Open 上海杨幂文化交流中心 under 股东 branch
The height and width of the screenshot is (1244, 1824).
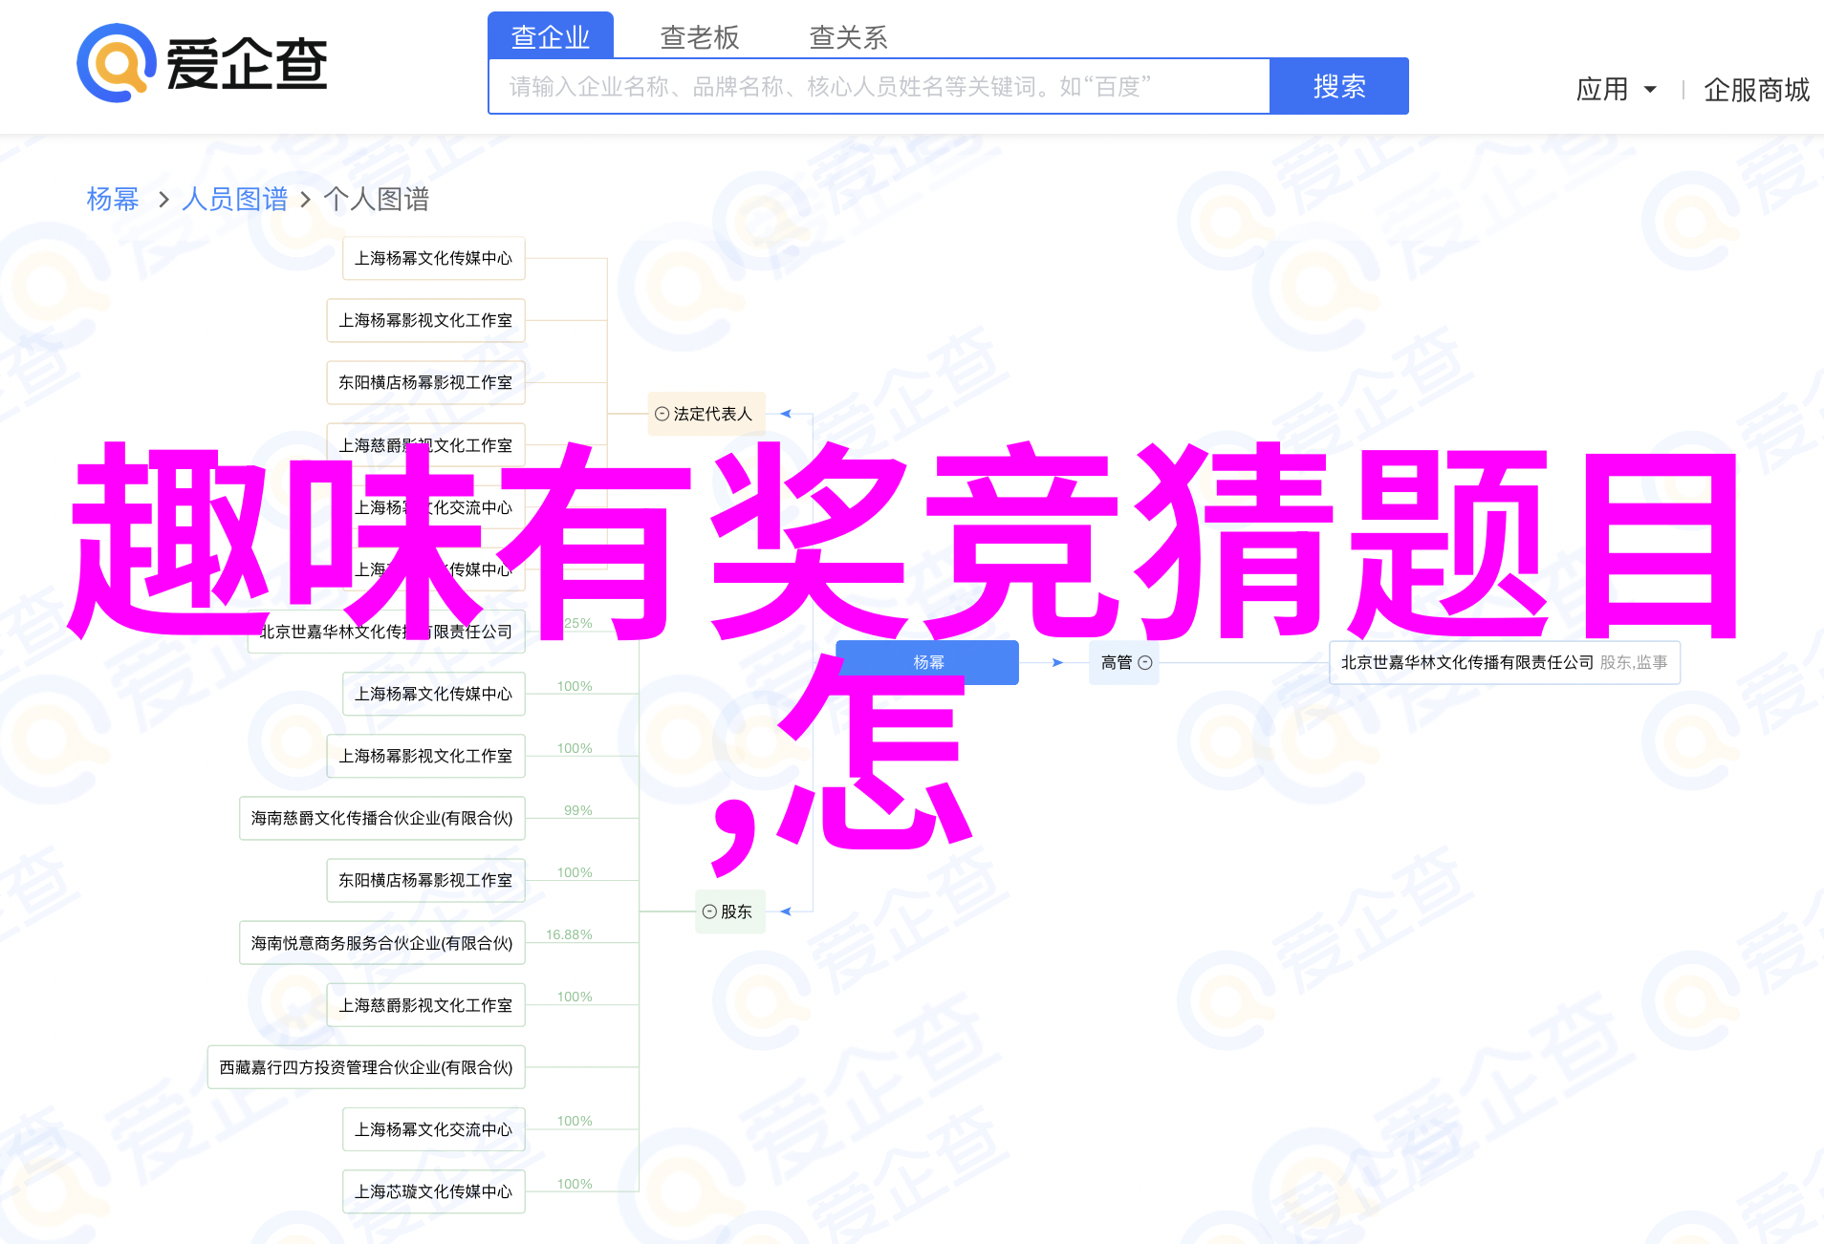434,1129
